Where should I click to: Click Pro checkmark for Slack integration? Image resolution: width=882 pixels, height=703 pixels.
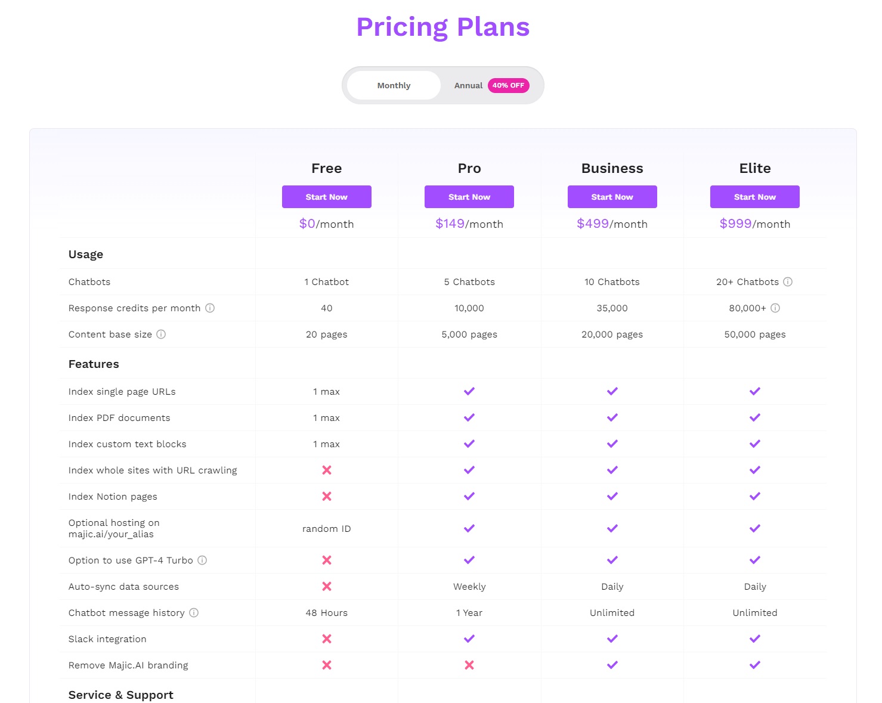[x=469, y=639]
